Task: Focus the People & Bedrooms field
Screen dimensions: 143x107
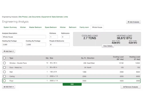Action: click(59, 45)
